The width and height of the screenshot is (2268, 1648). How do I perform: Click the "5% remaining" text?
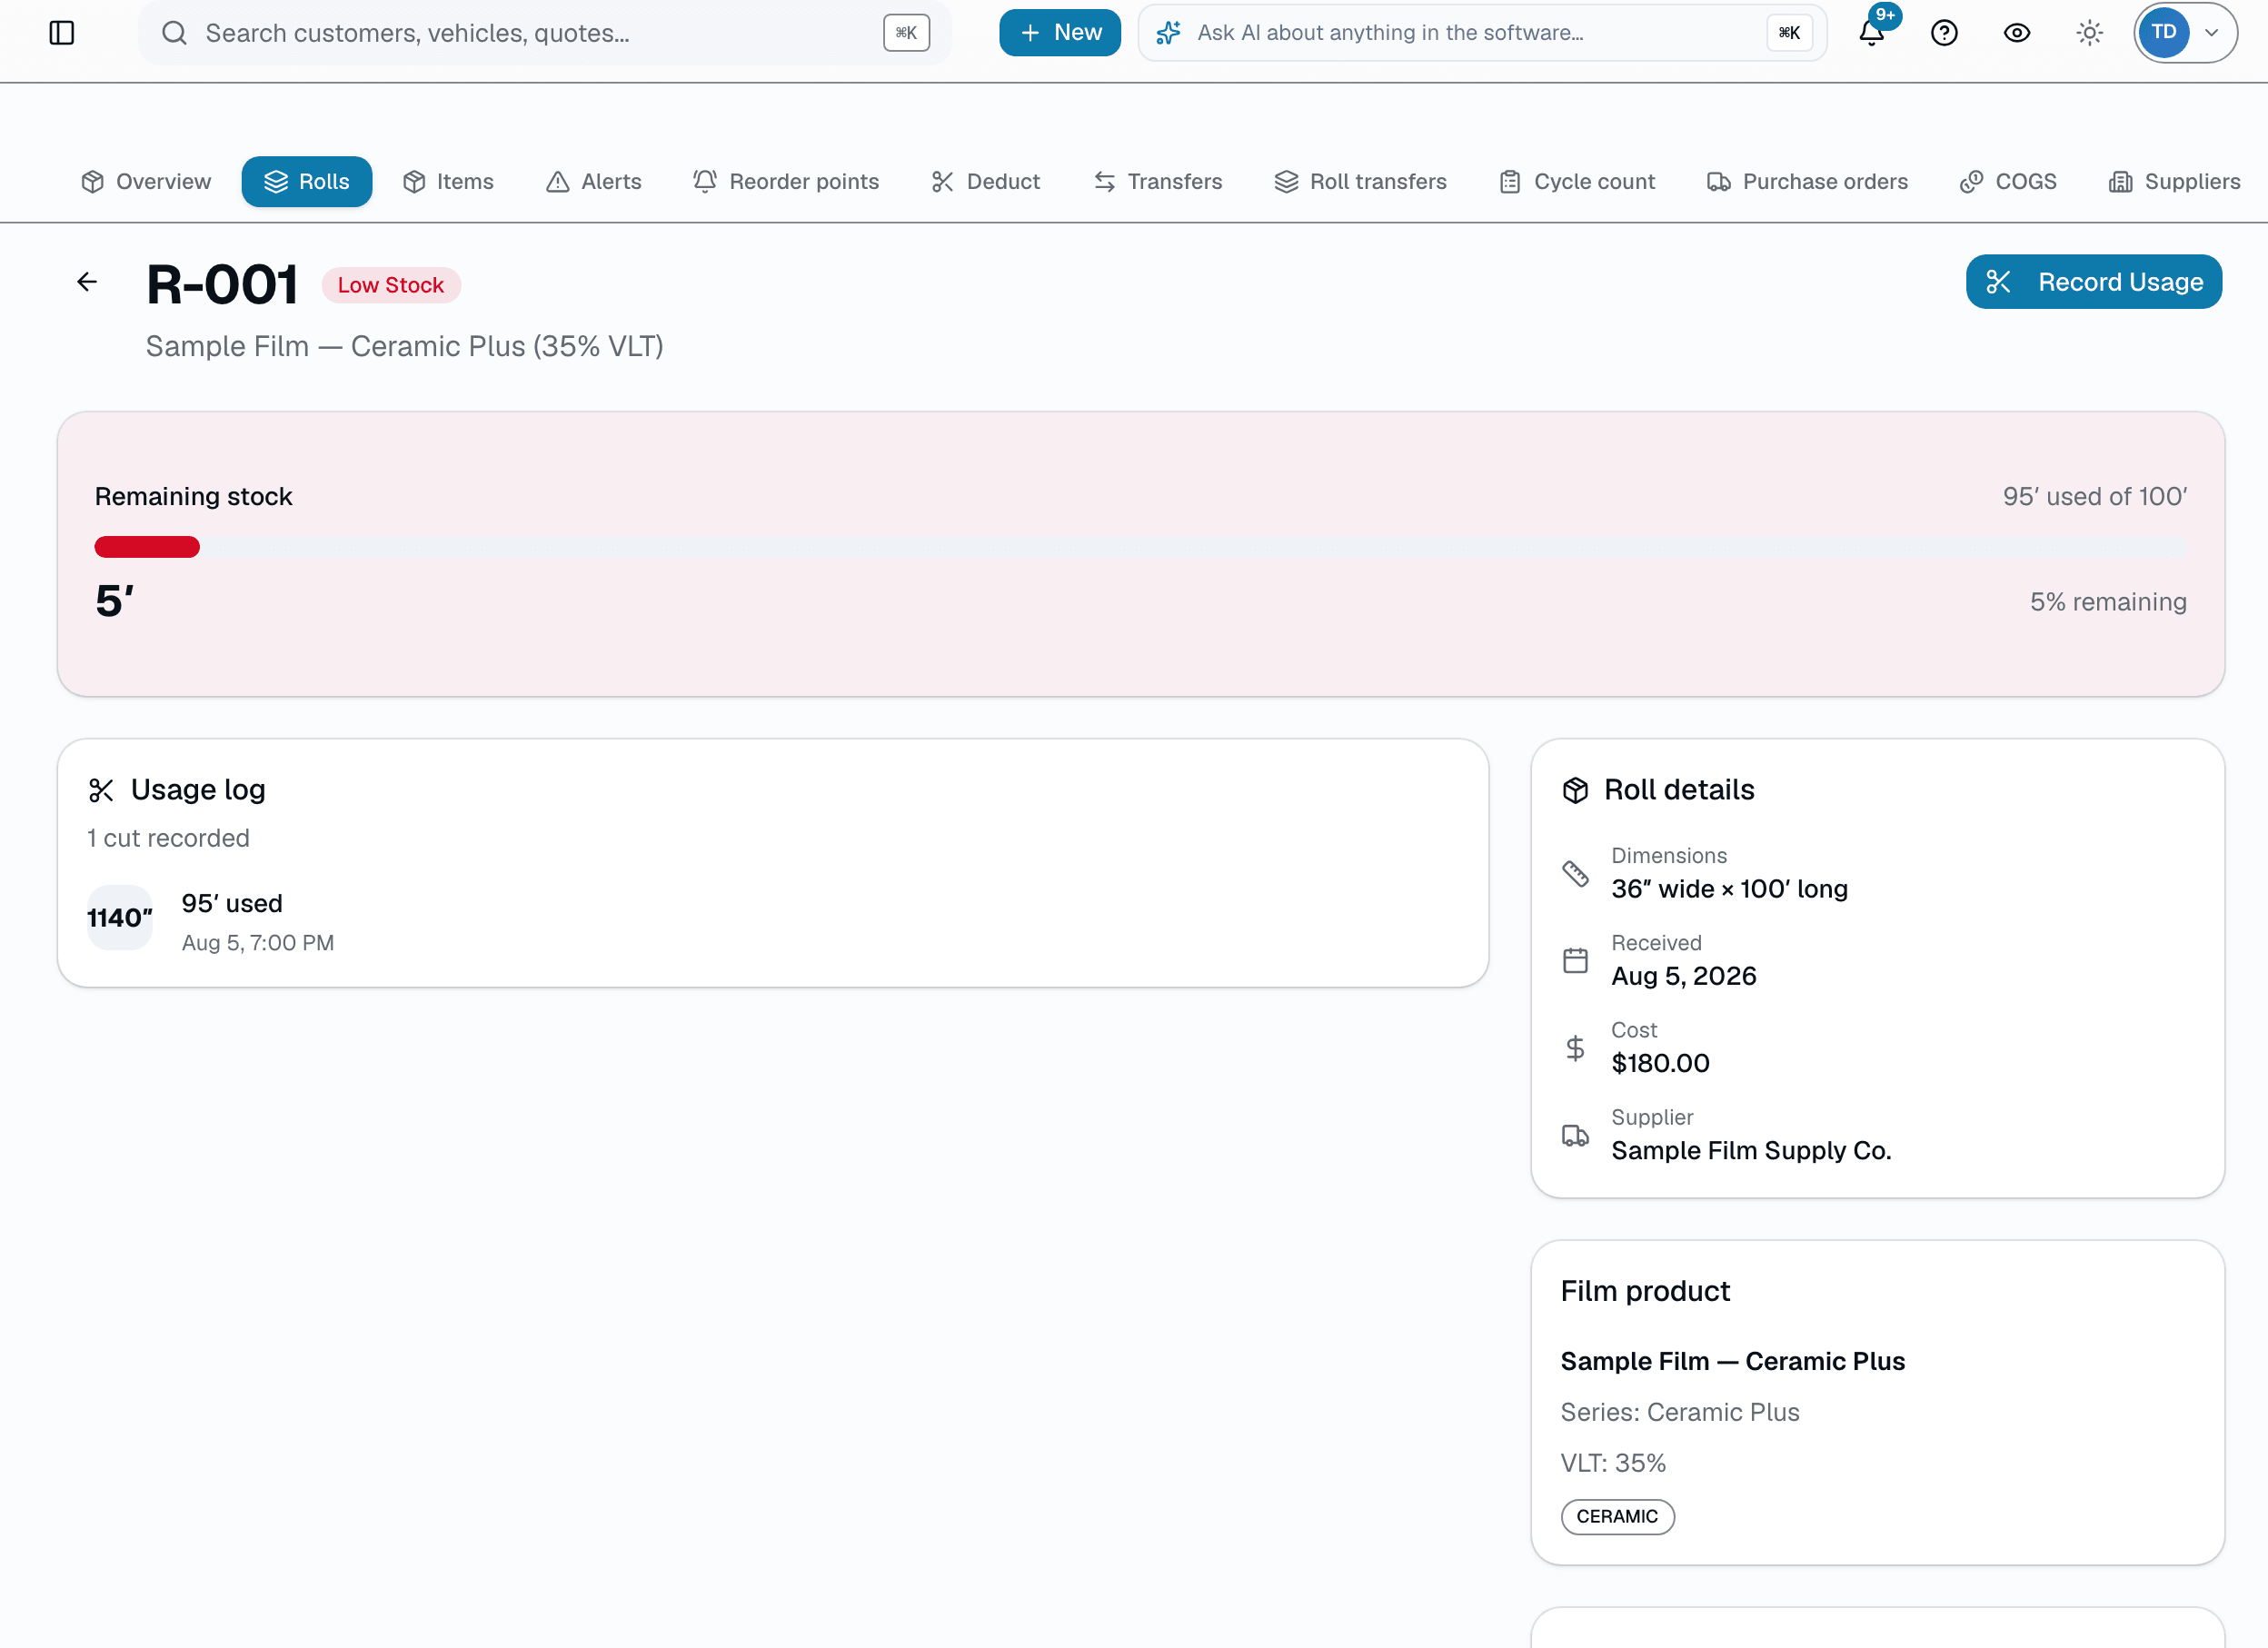(2108, 602)
